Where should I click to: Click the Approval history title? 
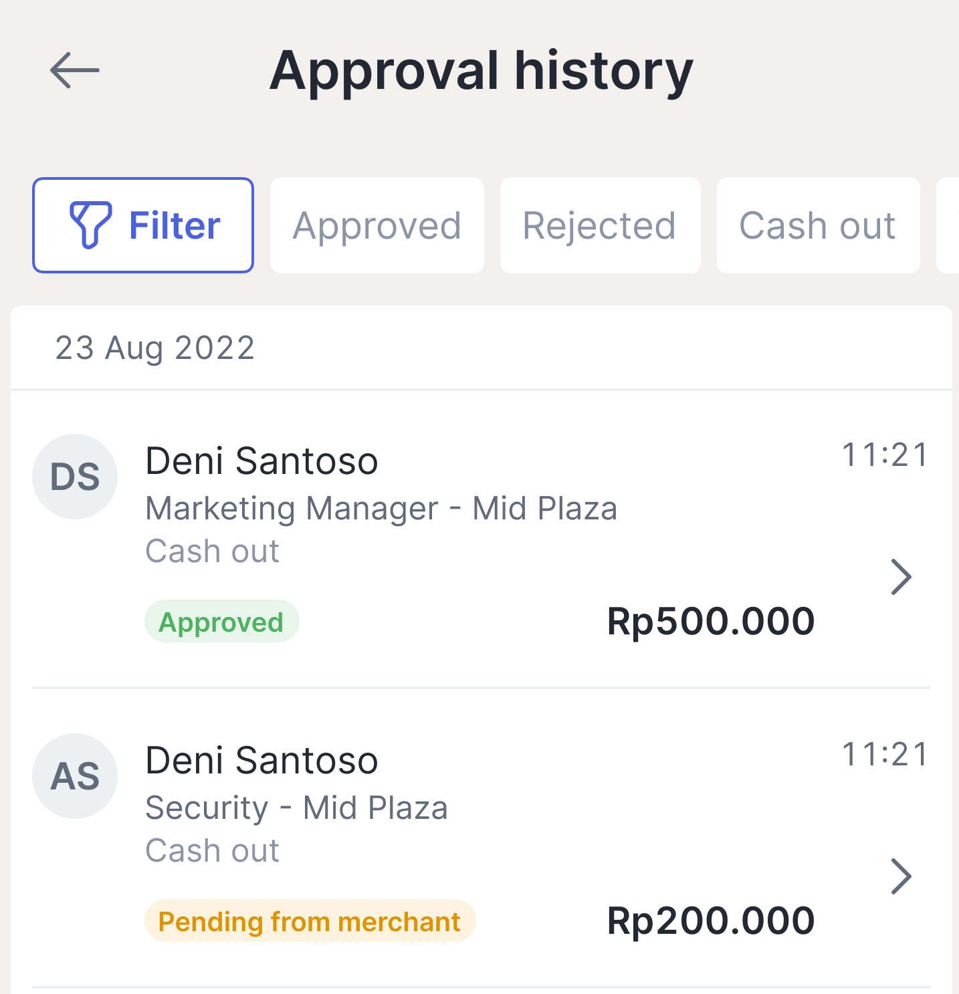(481, 71)
